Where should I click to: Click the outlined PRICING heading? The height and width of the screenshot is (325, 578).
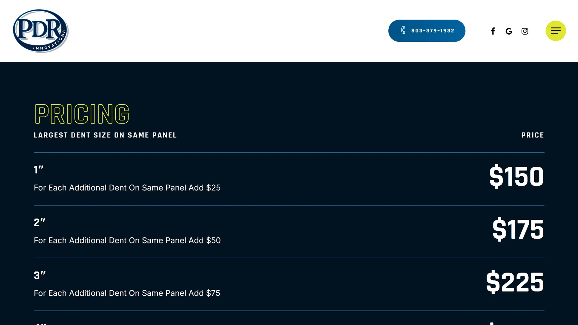82,114
